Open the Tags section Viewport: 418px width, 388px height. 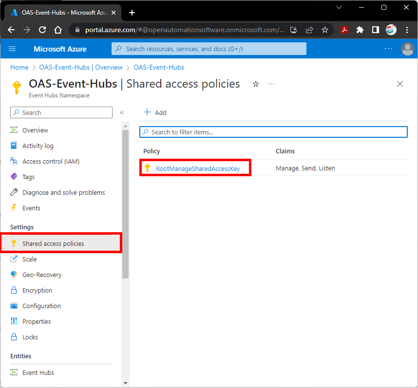[28, 177]
